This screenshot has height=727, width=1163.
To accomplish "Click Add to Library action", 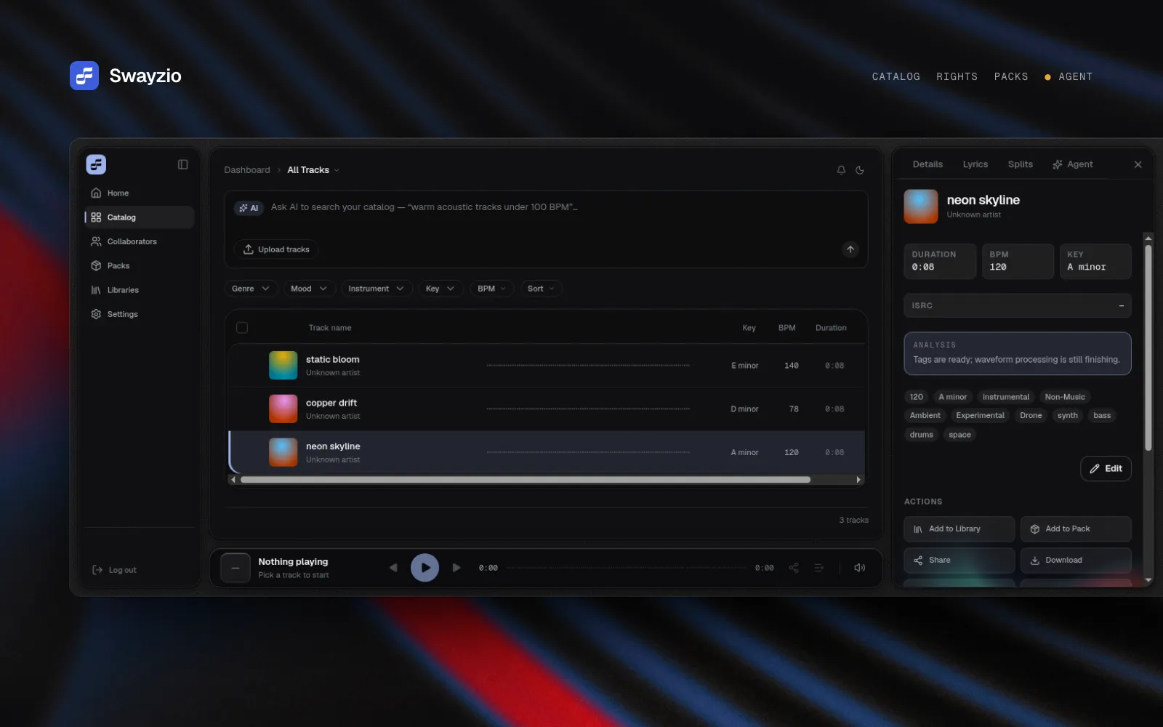I will tap(959, 529).
